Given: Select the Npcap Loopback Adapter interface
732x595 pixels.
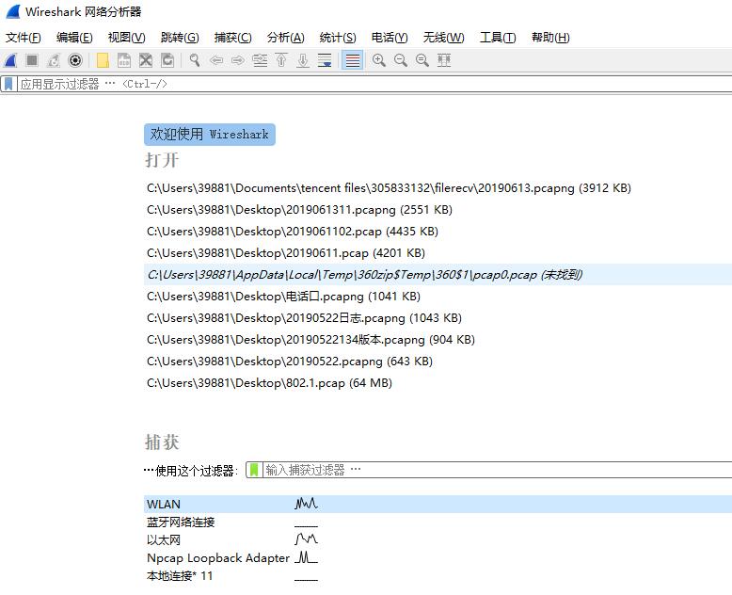Looking at the screenshot, I should pyautogui.click(x=217, y=558).
